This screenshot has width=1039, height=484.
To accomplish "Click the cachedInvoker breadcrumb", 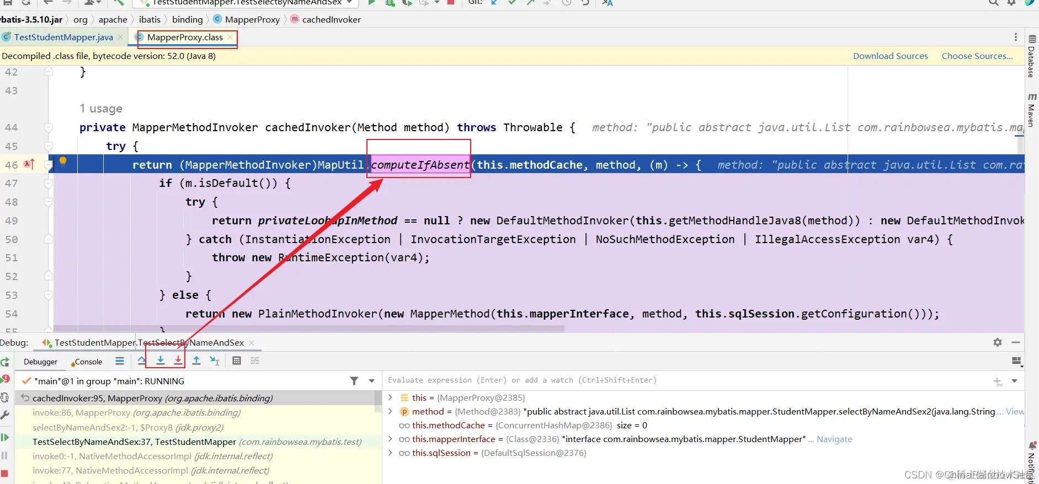I will 326,19.
